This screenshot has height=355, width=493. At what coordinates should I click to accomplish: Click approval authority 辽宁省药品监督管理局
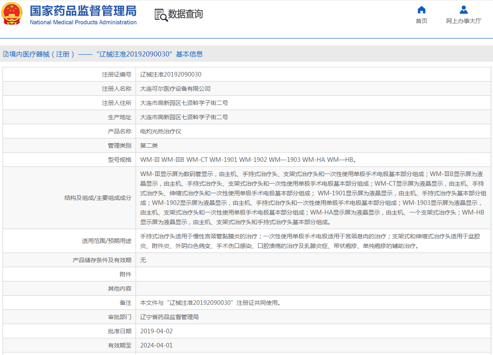pos(169,317)
